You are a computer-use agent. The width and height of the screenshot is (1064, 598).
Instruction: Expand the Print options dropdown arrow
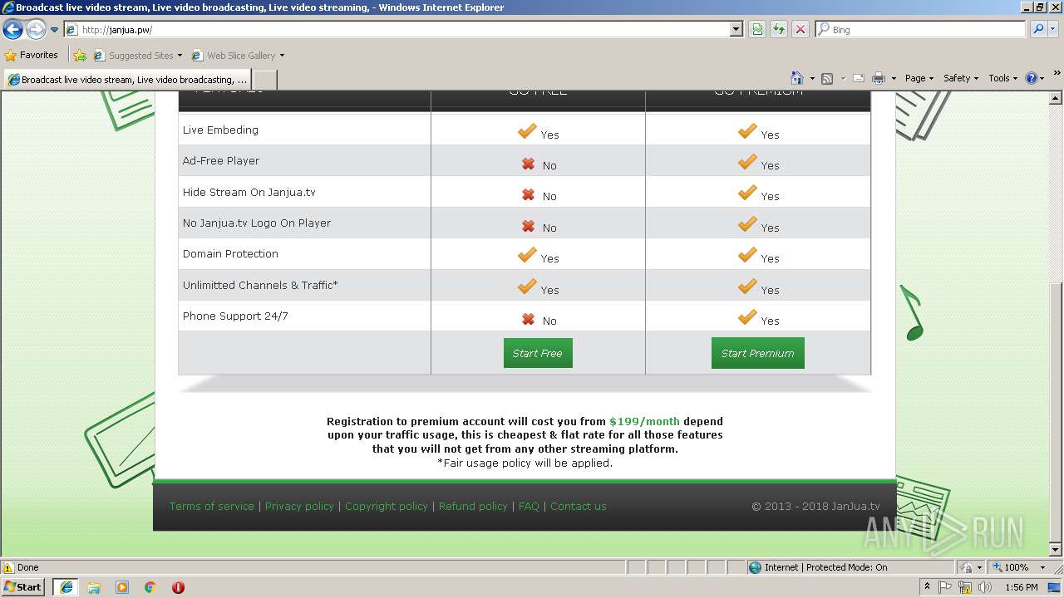coord(894,78)
